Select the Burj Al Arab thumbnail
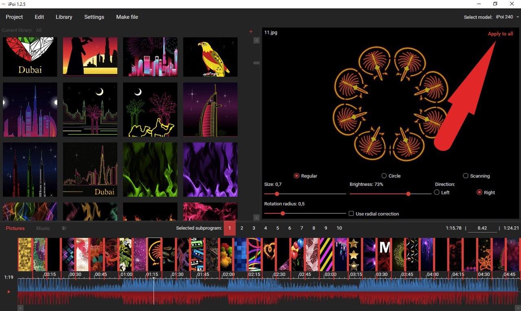This screenshot has height=311, width=521. [210, 110]
